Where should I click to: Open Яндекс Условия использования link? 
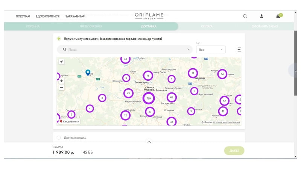pos(226,122)
